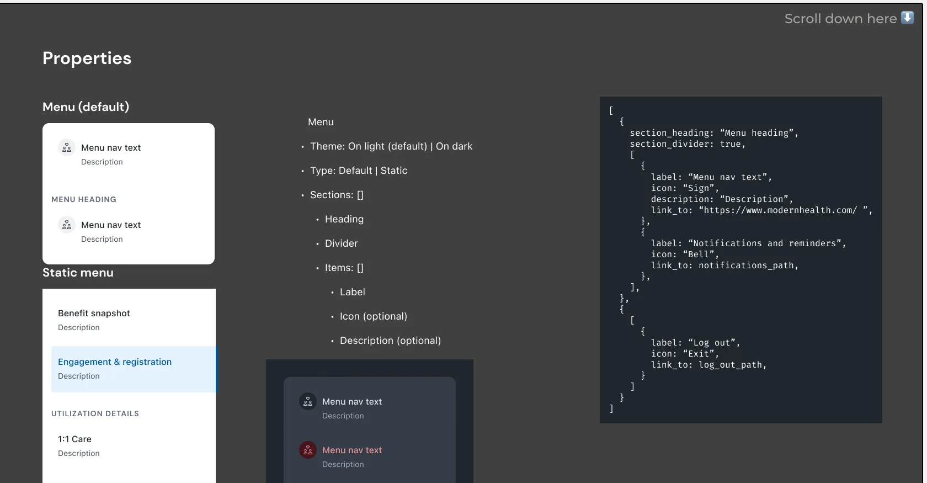Click the first Menu nav text in dark menu

(352, 401)
